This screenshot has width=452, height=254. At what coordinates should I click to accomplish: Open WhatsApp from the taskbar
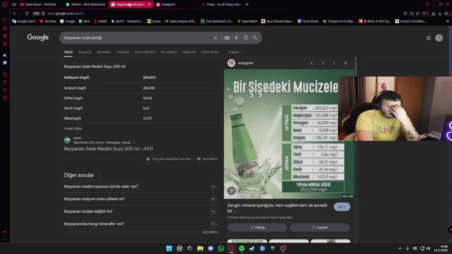[x=221, y=248]
